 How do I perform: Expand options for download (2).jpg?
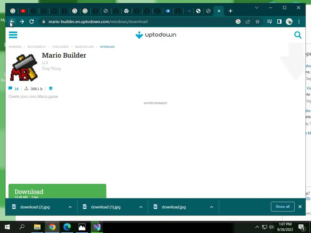point(70,207)
